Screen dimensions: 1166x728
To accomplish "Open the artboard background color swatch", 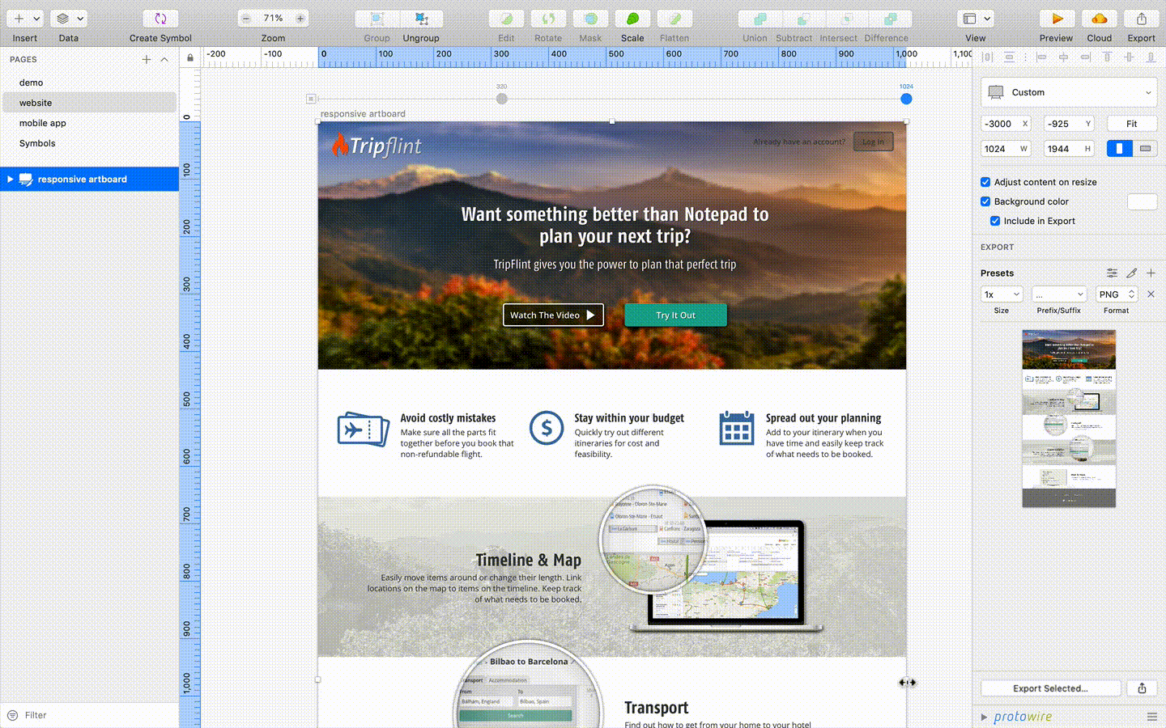I will 1142,201.
